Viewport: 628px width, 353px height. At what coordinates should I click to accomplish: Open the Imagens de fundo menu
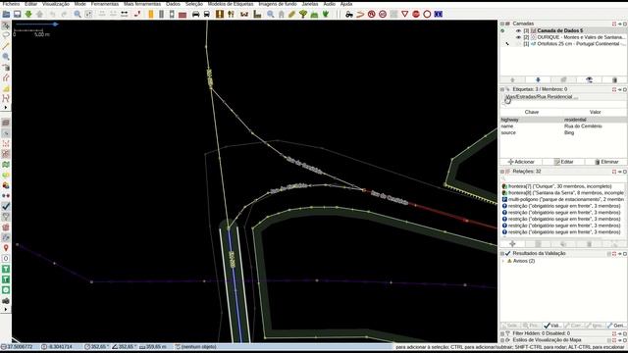(278, 4)
